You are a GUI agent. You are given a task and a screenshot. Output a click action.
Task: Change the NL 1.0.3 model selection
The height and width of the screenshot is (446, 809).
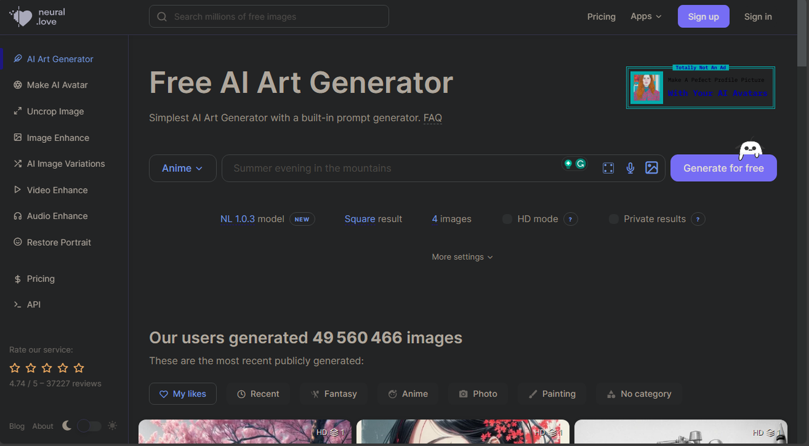point(252,219)
